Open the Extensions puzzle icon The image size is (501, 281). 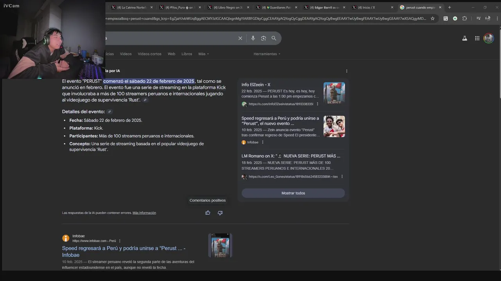tap(465, 18)
